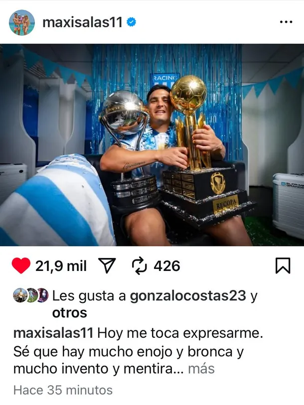Image resolution: width=304 pixels, height=405 pixels.
Task: Tap the red heart like icon
Action: click(21, 266)
